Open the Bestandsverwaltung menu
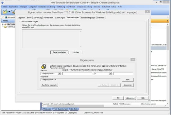This screenshot has height=115, width=171. (x=47, y=7)
